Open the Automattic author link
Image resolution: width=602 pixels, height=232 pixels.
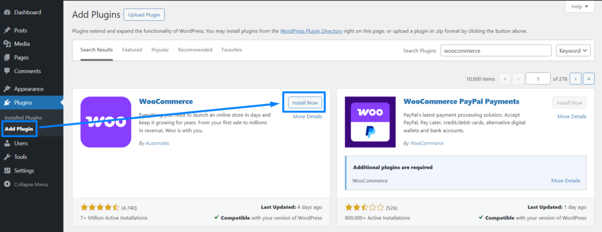point(158,143)
